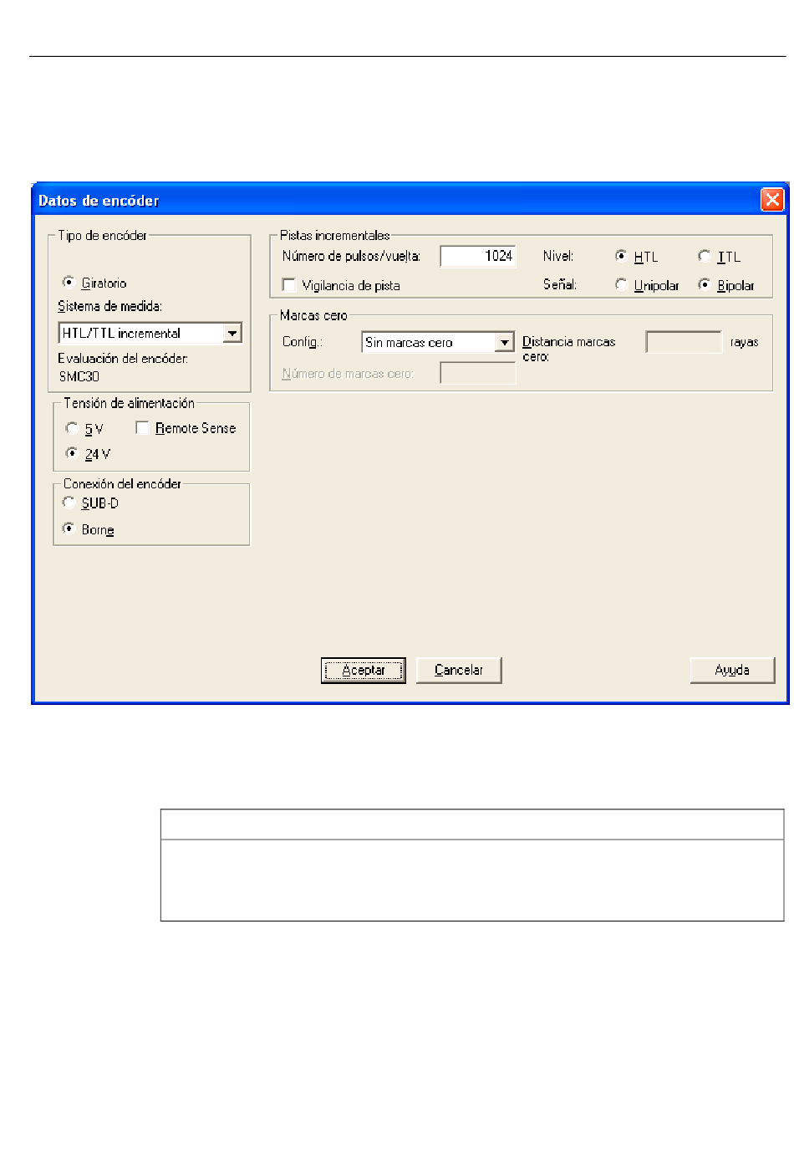
Task: Click the Pistas incrementales group label
Action: (x=334, y=236)
